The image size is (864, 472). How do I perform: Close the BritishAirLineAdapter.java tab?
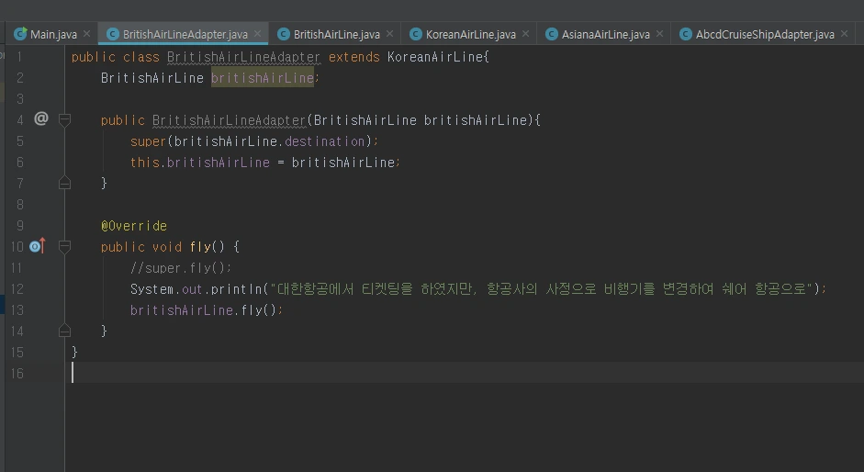click(x=257, y=34)
